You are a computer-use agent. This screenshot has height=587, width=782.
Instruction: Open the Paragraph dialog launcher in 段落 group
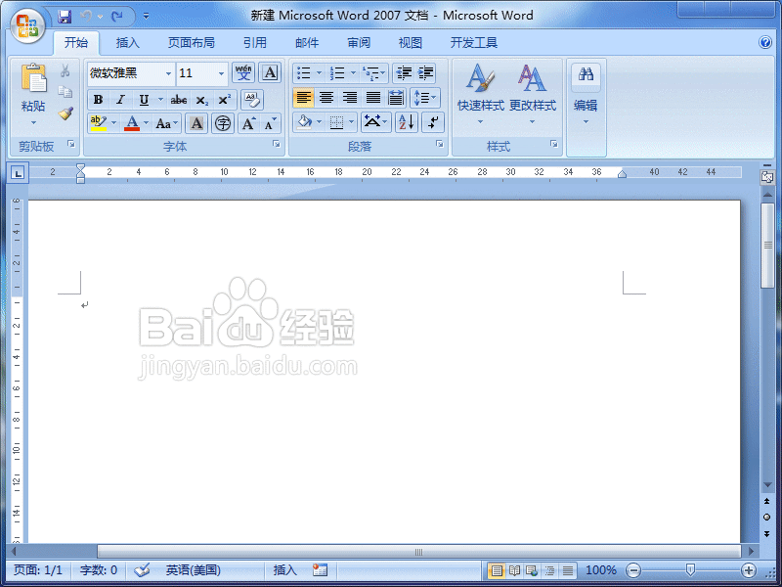[x=439, y=144]
